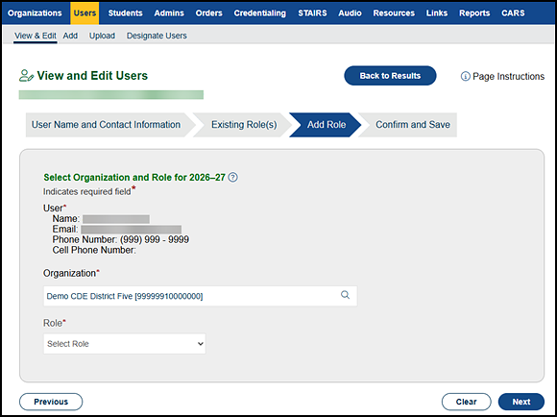Select the View & Edit subtab
Image resolution: width=557 pixels, height=417 pixels.
click(36, 36)
